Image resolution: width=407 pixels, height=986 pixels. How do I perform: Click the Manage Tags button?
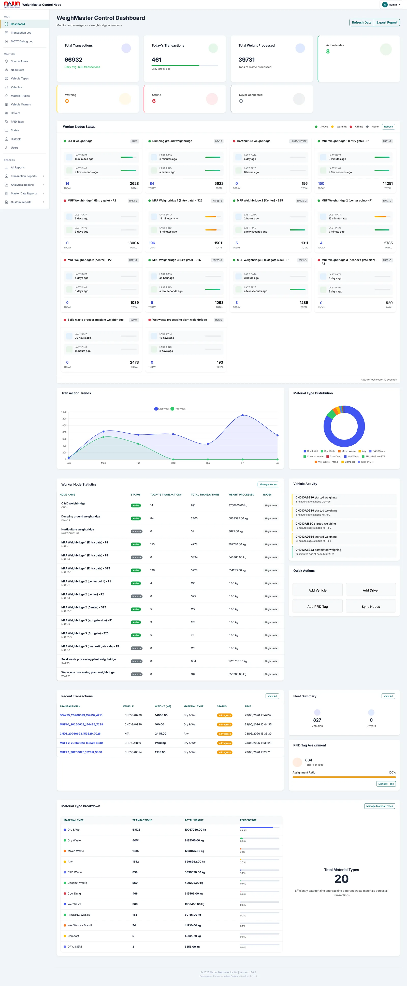coord(386,784)
